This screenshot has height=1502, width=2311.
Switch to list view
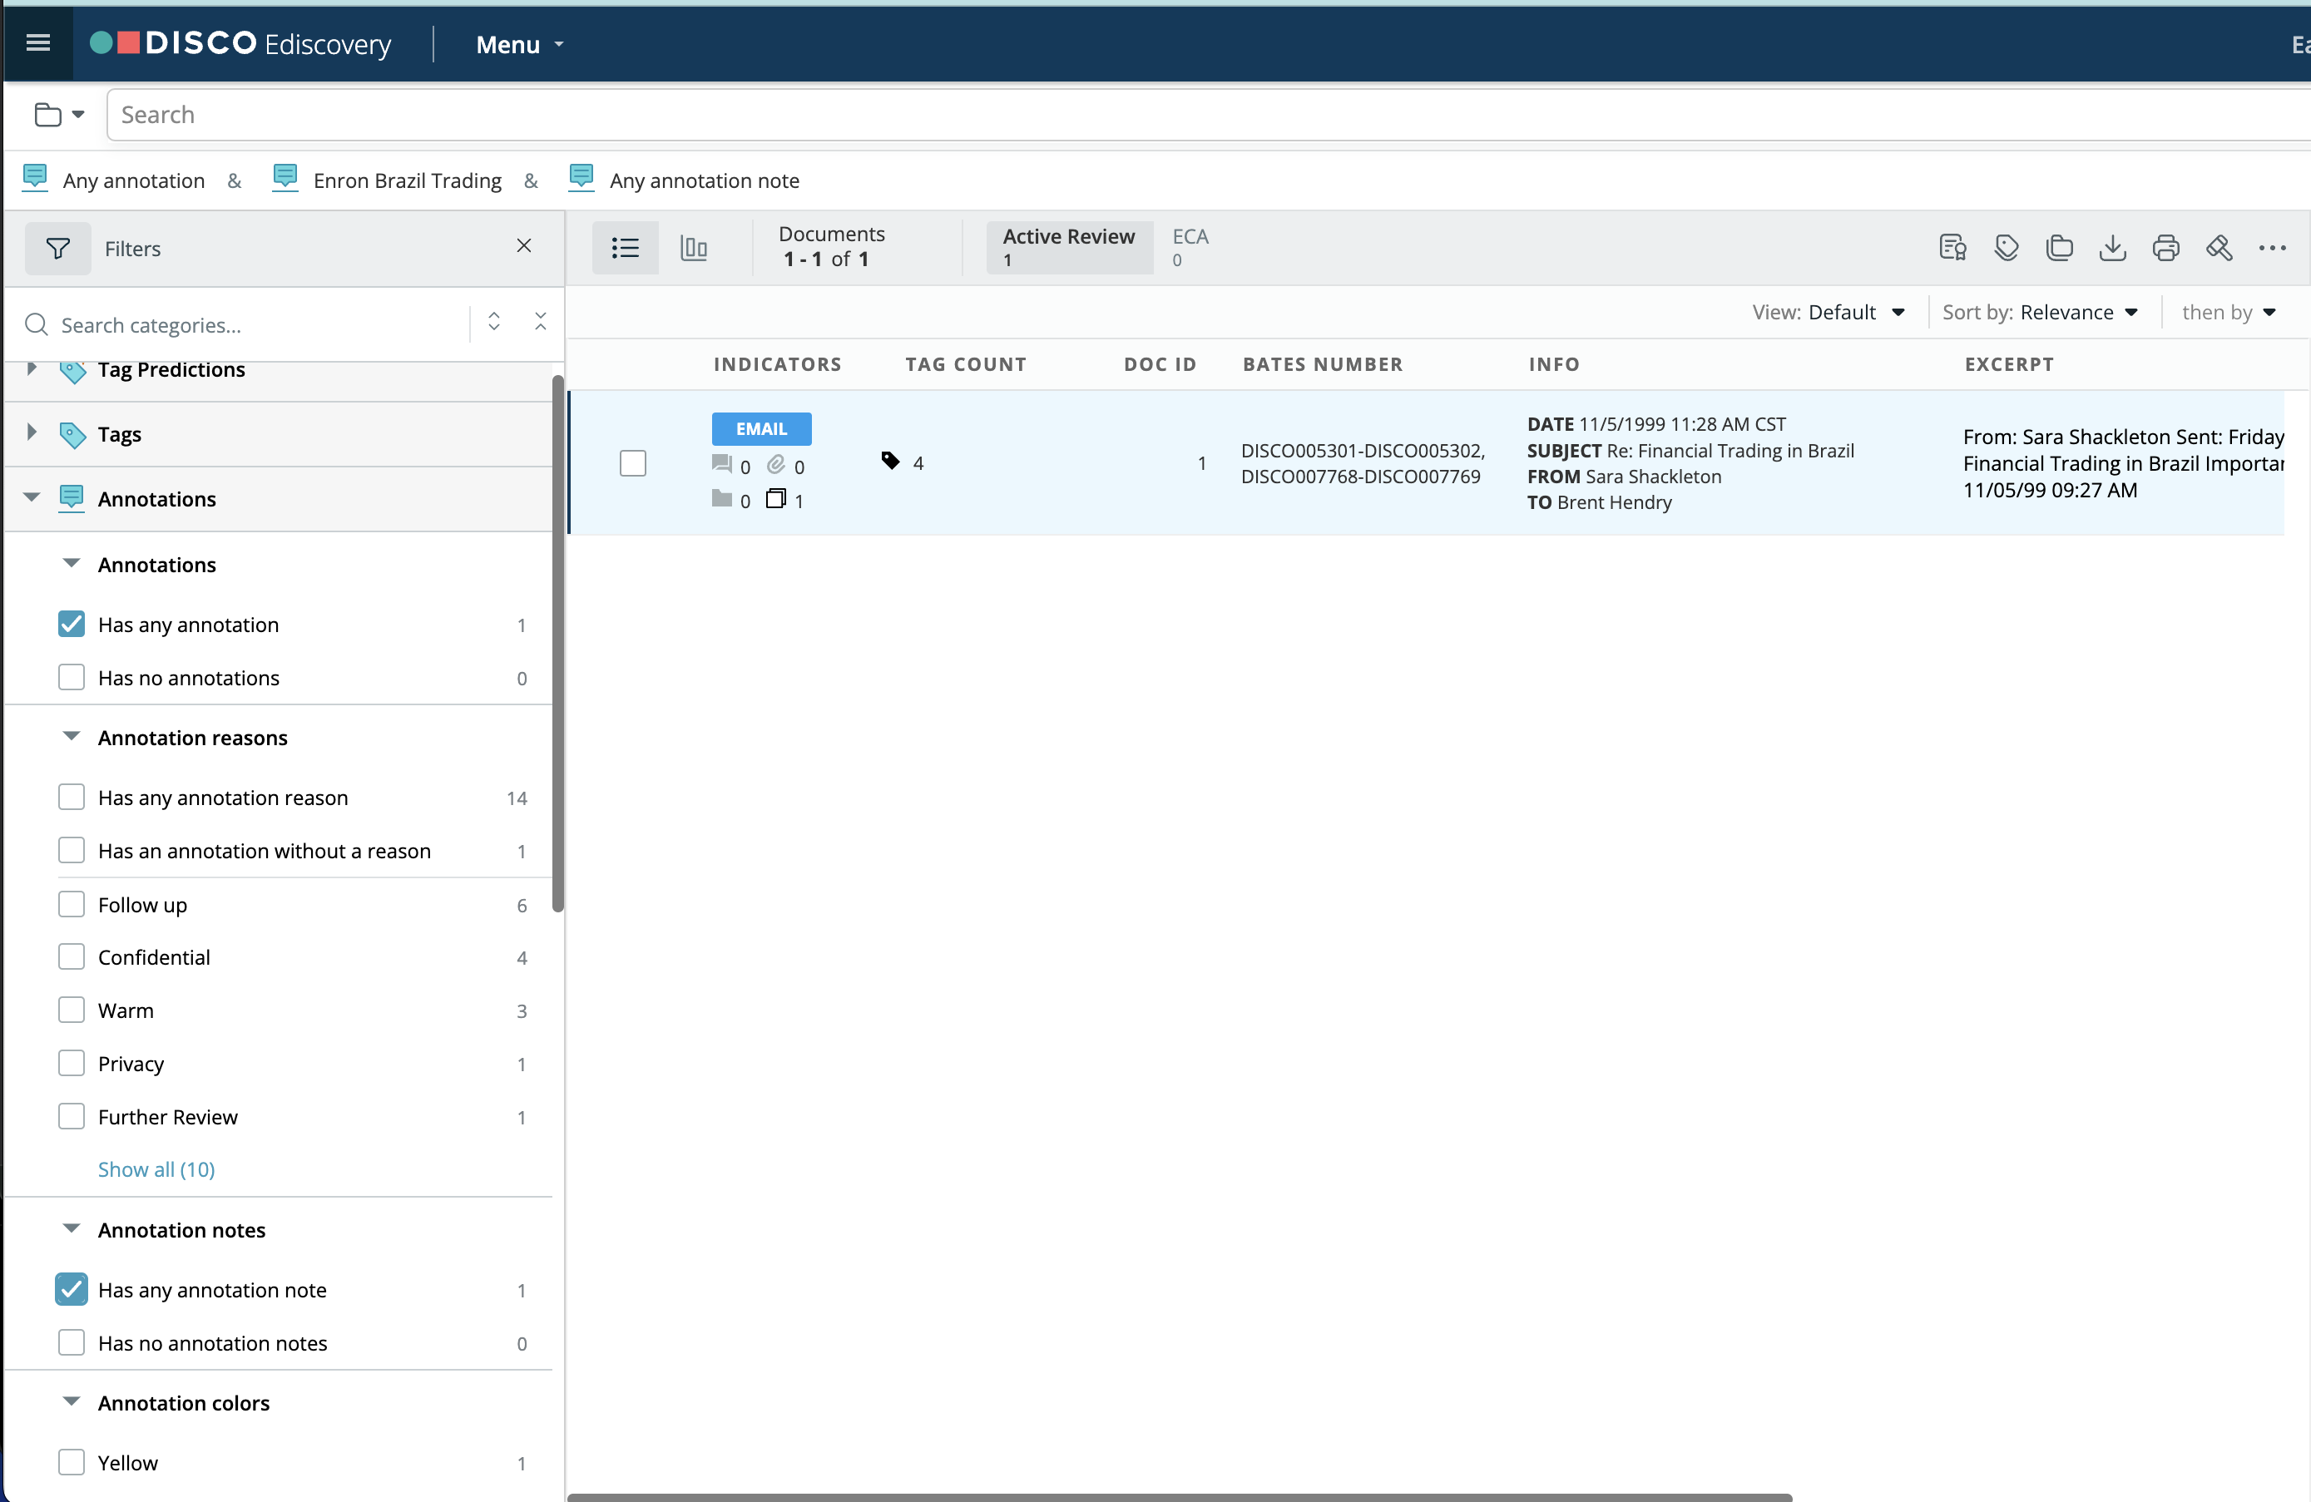coord(626,248)
